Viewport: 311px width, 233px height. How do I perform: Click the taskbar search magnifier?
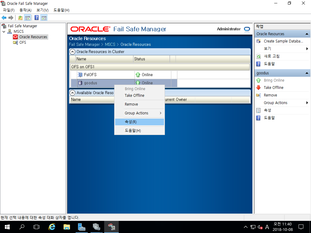point(22,227)
